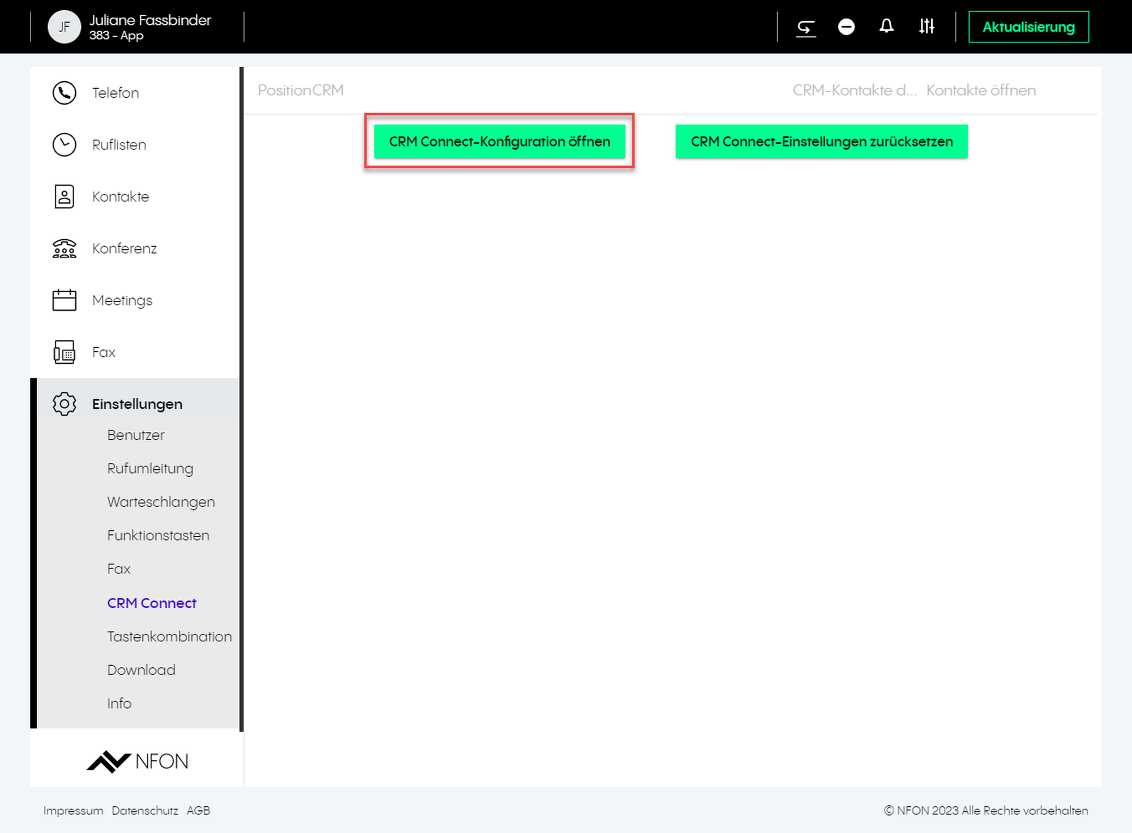
Task: Open the Rufumleitung settings submenu item
Action: pyautogui.click(x=150, y=469)
